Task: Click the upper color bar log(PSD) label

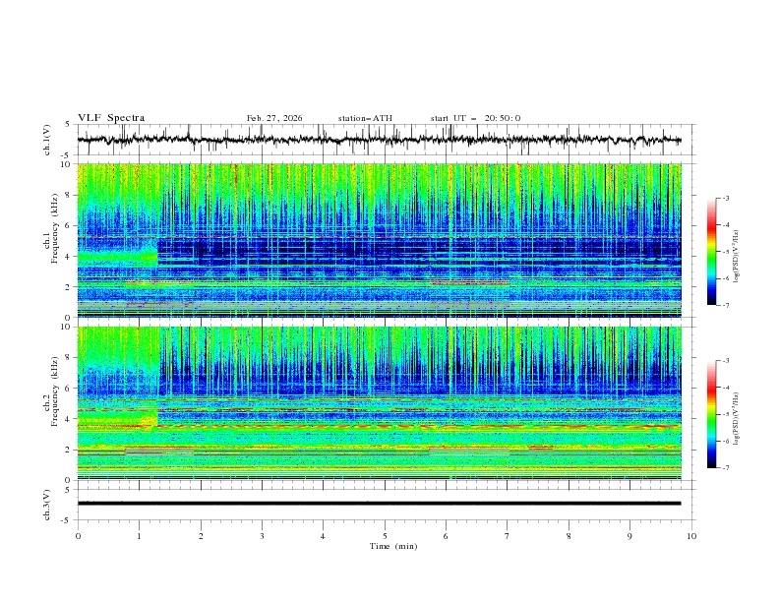Action: [738, 257]
